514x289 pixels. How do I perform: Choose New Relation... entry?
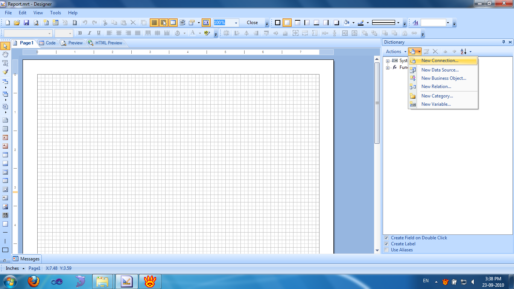[x=443, y=87]
